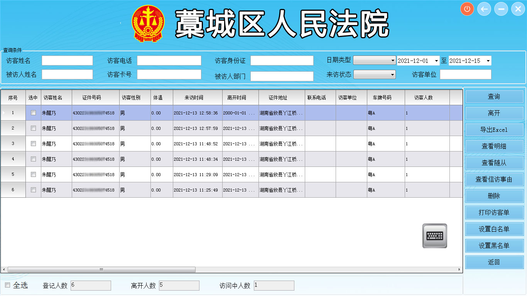
Task: Click the 删除 delete button
Action: (x=494, y=196)
